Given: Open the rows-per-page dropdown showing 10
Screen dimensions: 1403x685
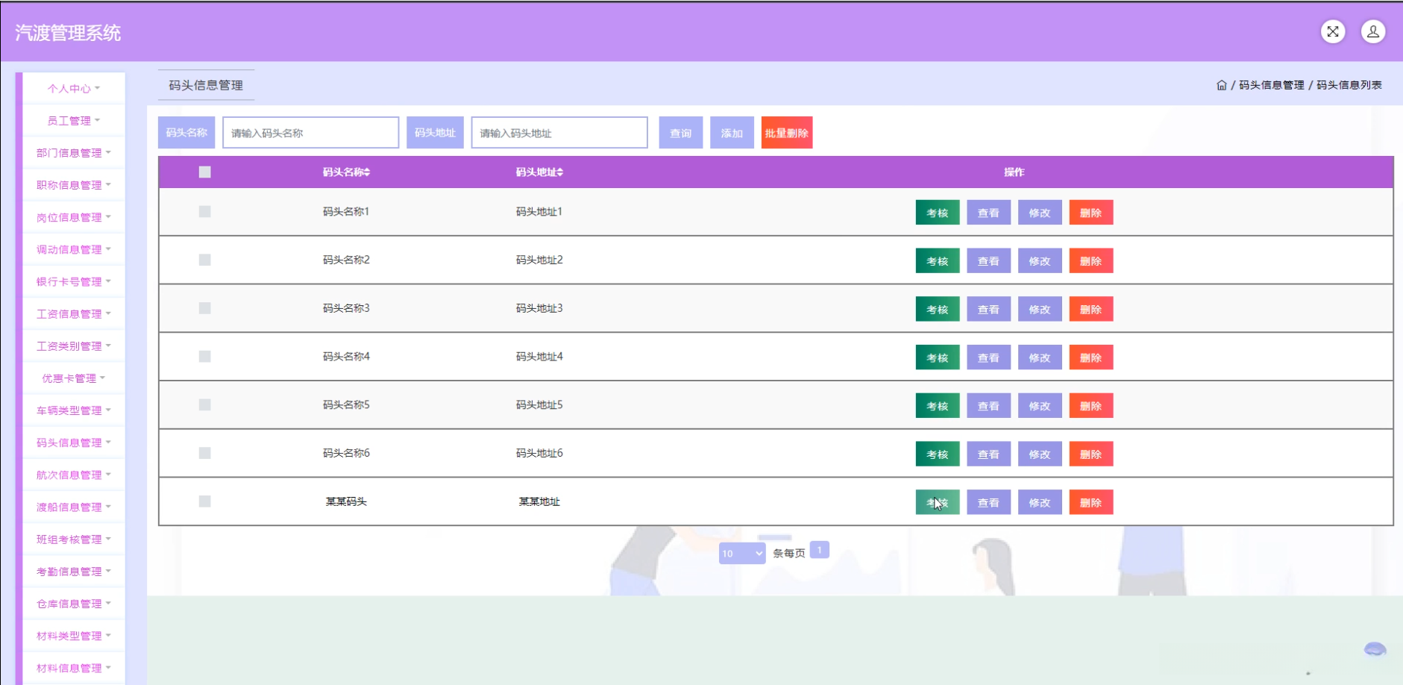Looking at the screenshot, I should point(742,553).
